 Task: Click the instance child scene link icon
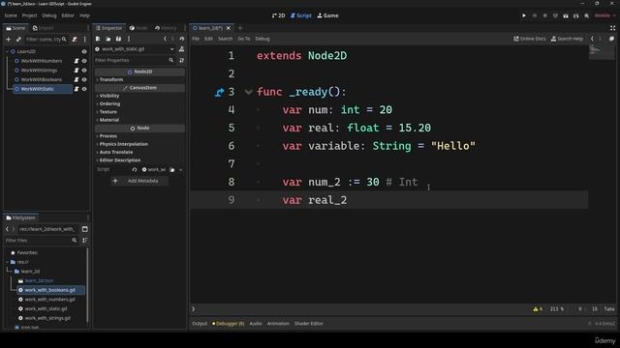(x=18, y=39)
